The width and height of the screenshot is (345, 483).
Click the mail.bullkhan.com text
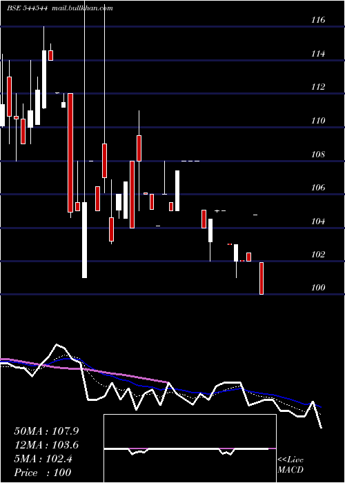tap(82, 8)
